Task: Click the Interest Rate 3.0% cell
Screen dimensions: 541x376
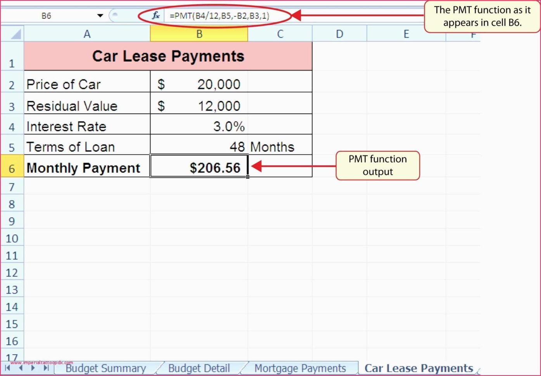Action: coord(199,126)
